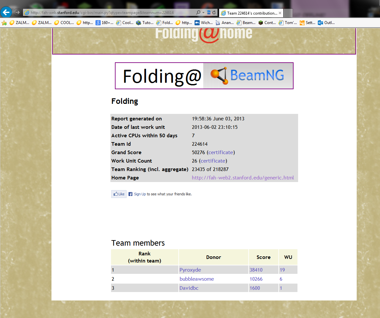This screenshot has width=380, height=318.
Task: Click the last work unit date 2013-06-02 23:10:15
Action: point(215,127)
